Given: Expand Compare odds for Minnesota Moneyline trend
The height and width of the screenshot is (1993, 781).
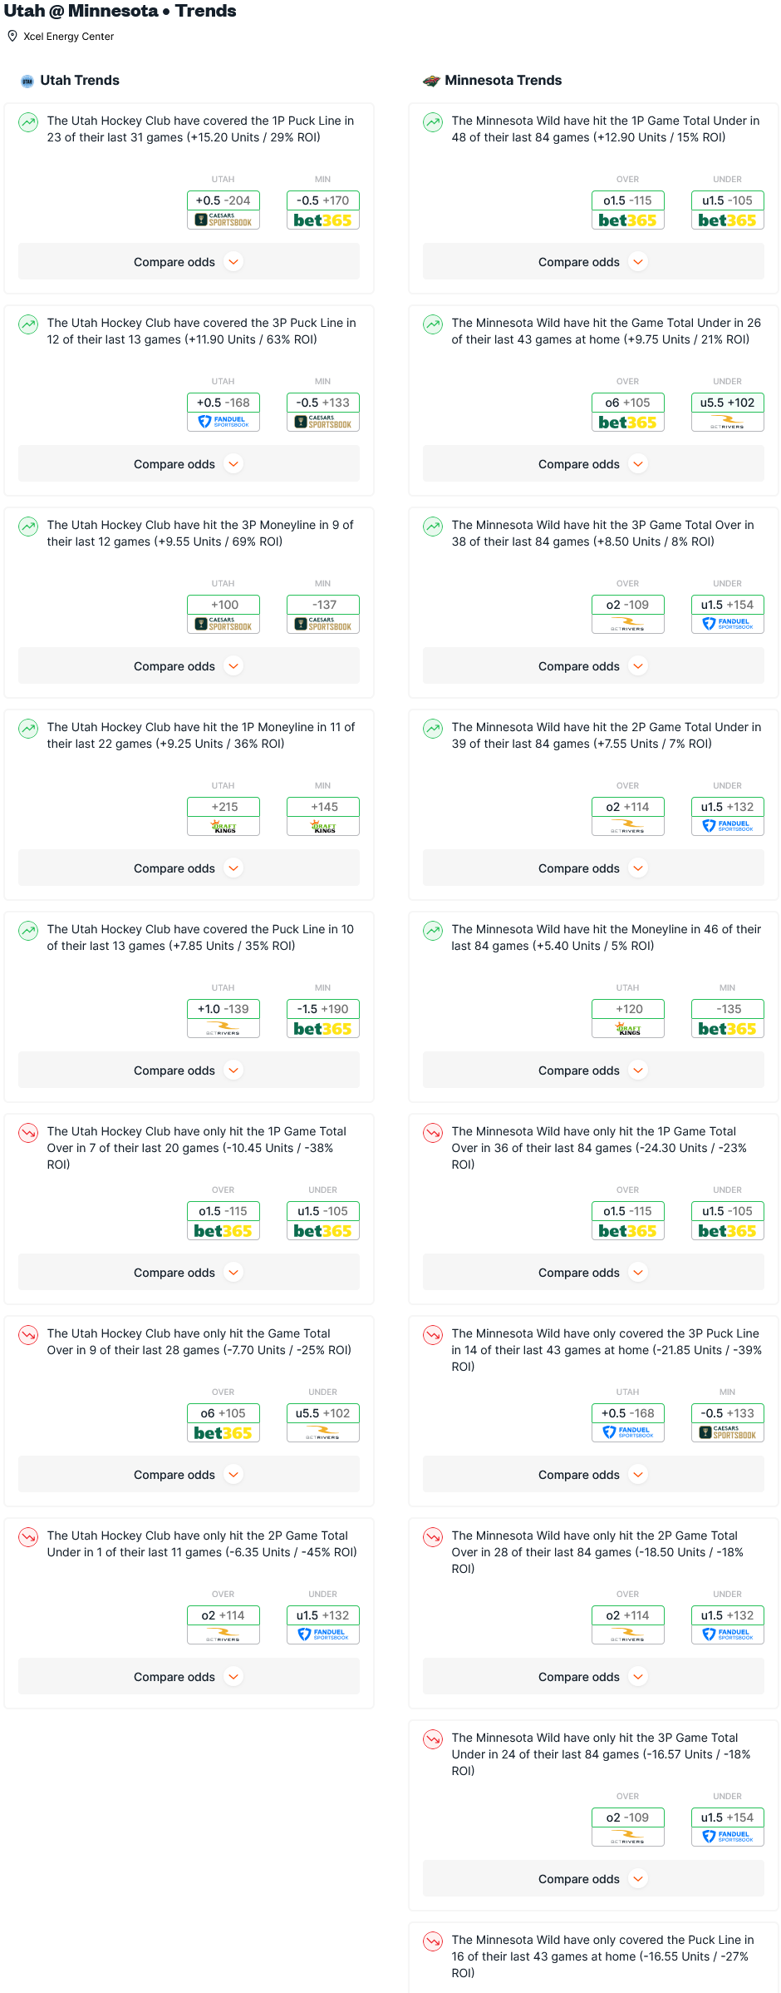Looking at the screenshot, I should coord(593,1071).
